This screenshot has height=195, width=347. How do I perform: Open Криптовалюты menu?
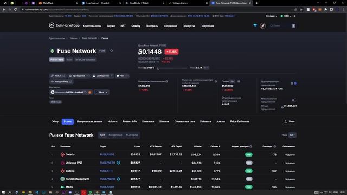[x=92, y=26]
